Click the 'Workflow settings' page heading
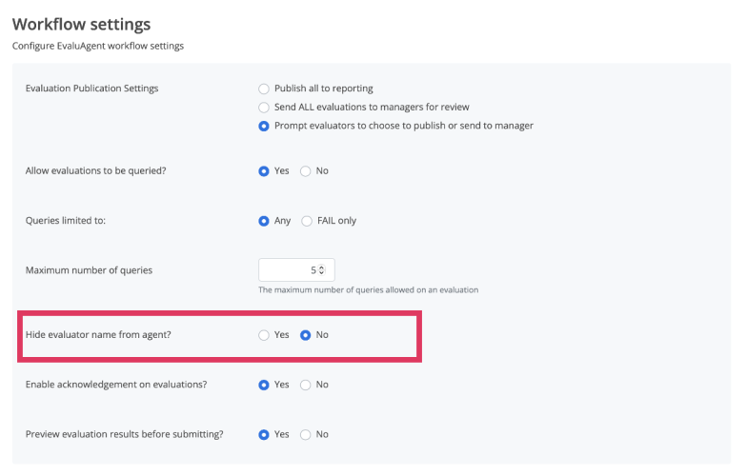Screen dimensions: 747x476 pyautogui.click(x=81, y=24)
